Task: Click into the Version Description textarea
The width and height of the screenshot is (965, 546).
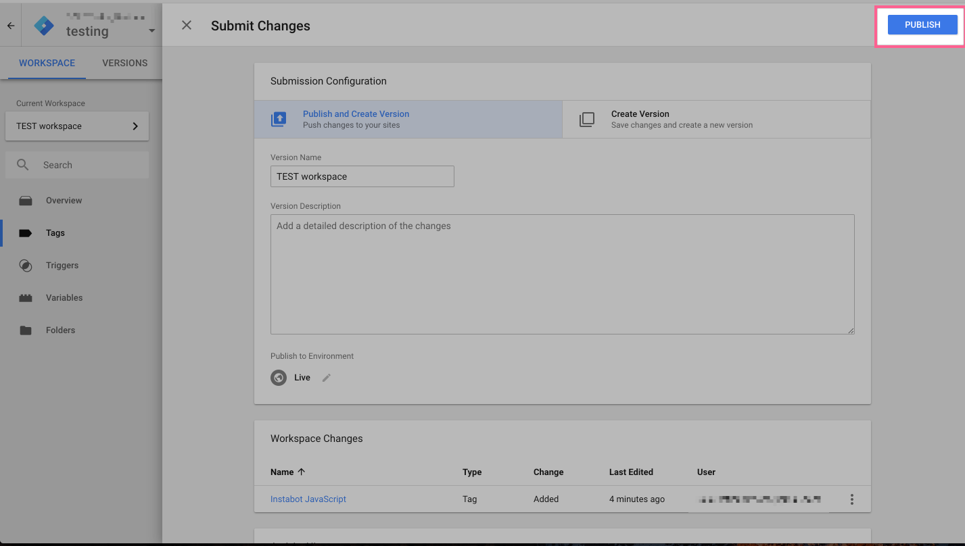Action: tap(563, 274)
